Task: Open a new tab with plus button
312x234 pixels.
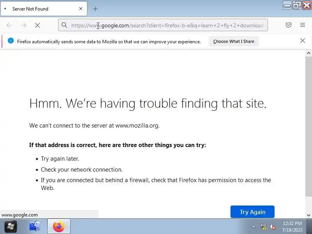Action: (95, 9)
